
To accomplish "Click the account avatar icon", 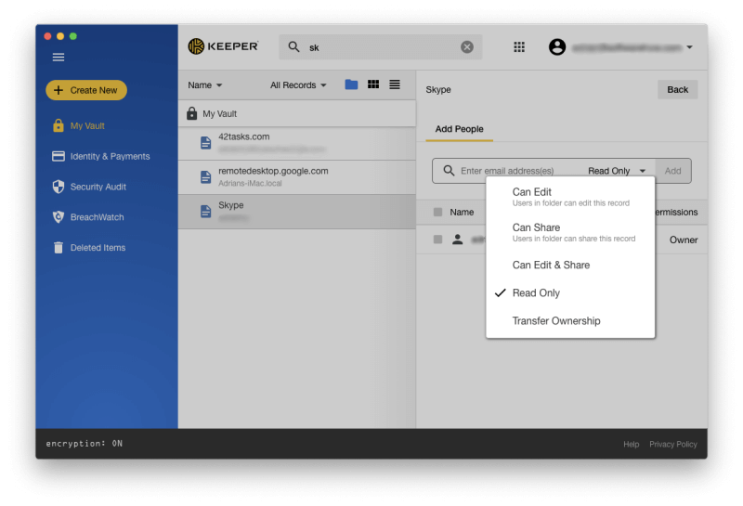I will pos(557,47).
